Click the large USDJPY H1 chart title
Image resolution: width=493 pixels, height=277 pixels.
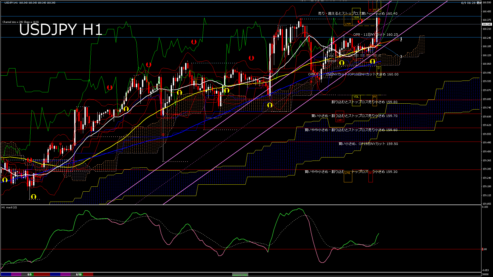pos(61,29)
